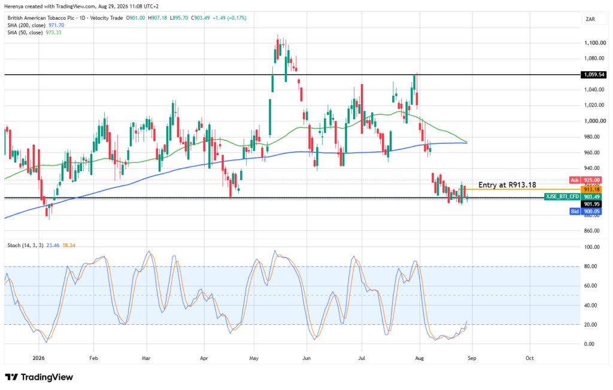This screenshot has width=613, height=390.
Task: Click the stochastic 20.00 scale value
Action: coord(590,325)
